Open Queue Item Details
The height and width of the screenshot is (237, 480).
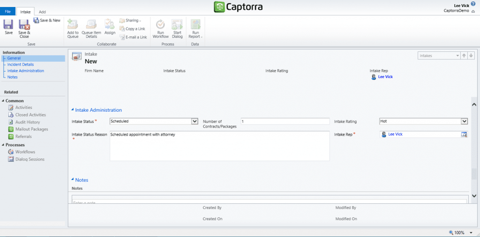tap(91, 29)
